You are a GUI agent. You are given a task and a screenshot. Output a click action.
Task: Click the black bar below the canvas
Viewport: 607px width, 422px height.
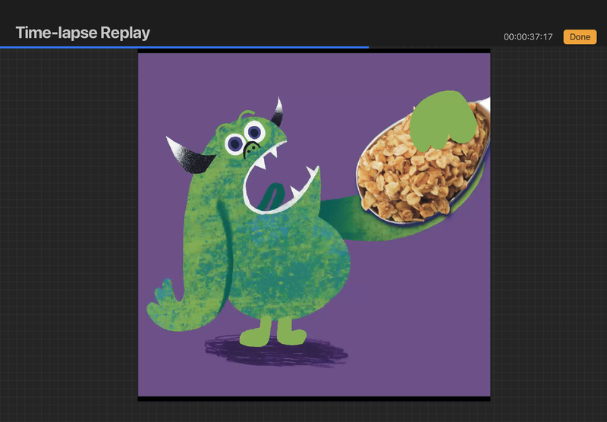313,398
